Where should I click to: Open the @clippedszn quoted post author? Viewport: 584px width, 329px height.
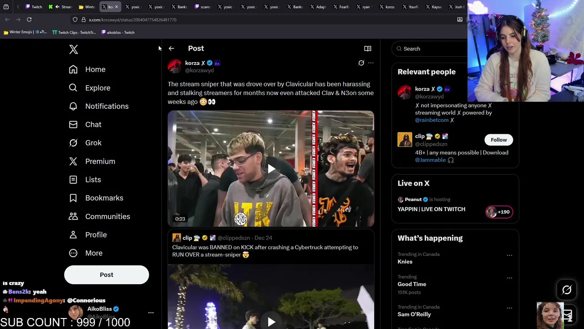[234, 238]
